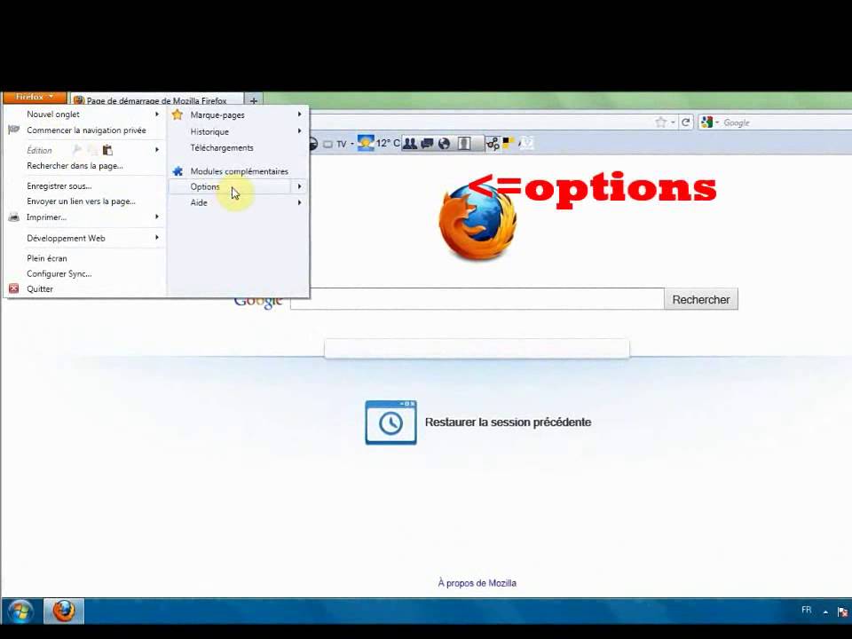Expand the Options submenu arrow

(x=299, y=186)
